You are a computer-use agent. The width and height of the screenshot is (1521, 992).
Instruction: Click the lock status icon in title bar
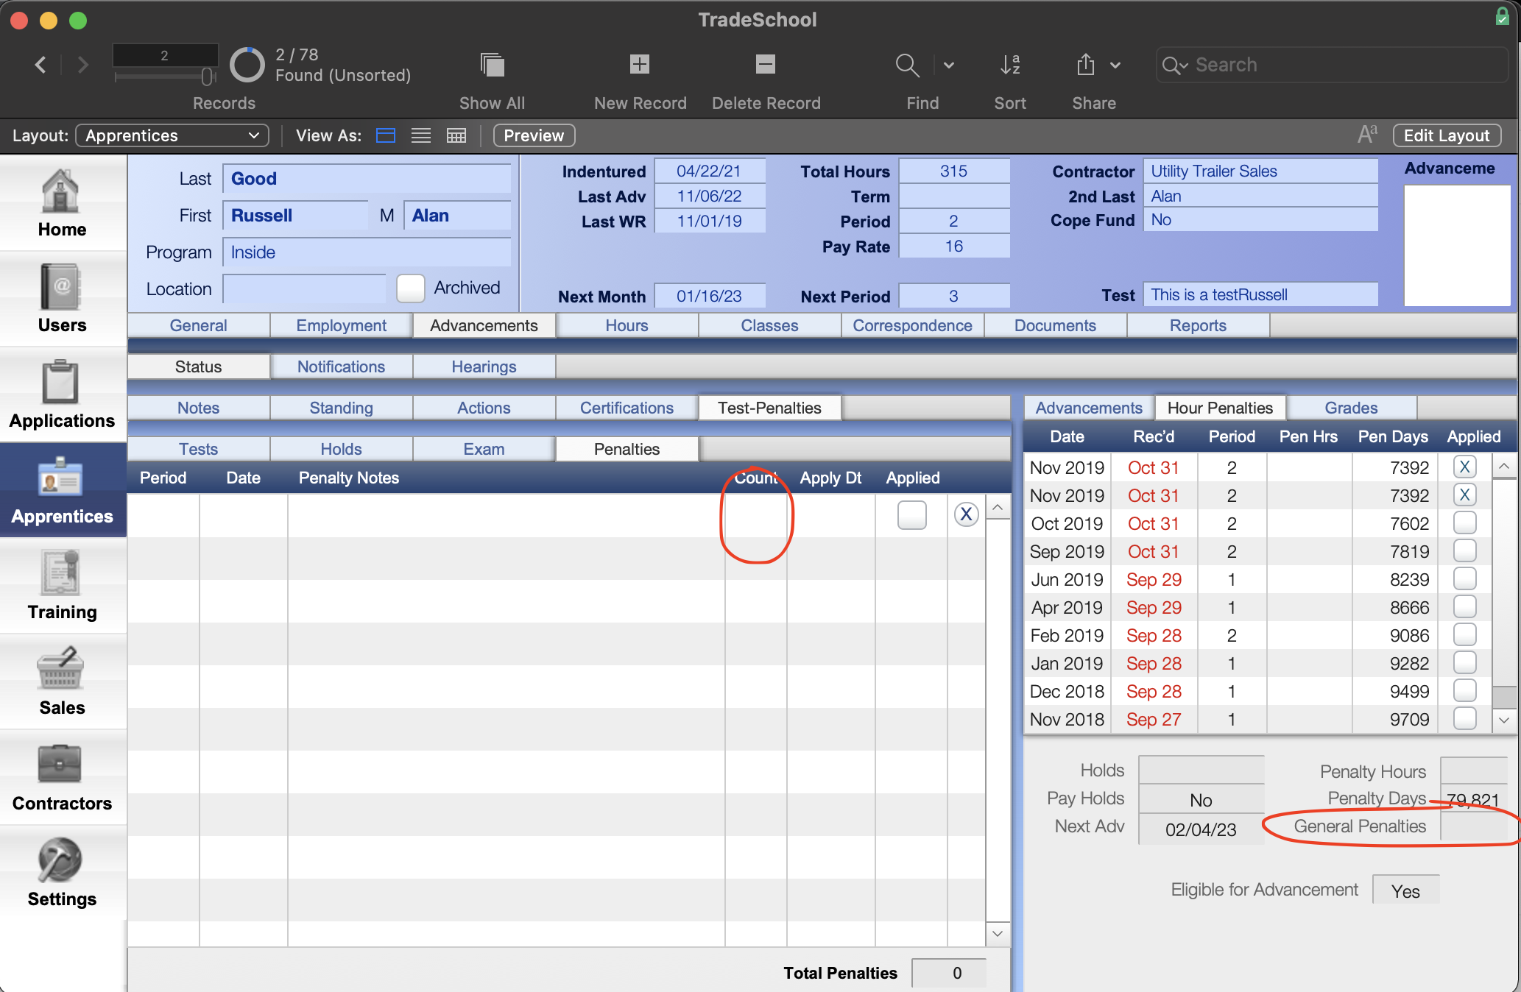(x=1502, y=16)
